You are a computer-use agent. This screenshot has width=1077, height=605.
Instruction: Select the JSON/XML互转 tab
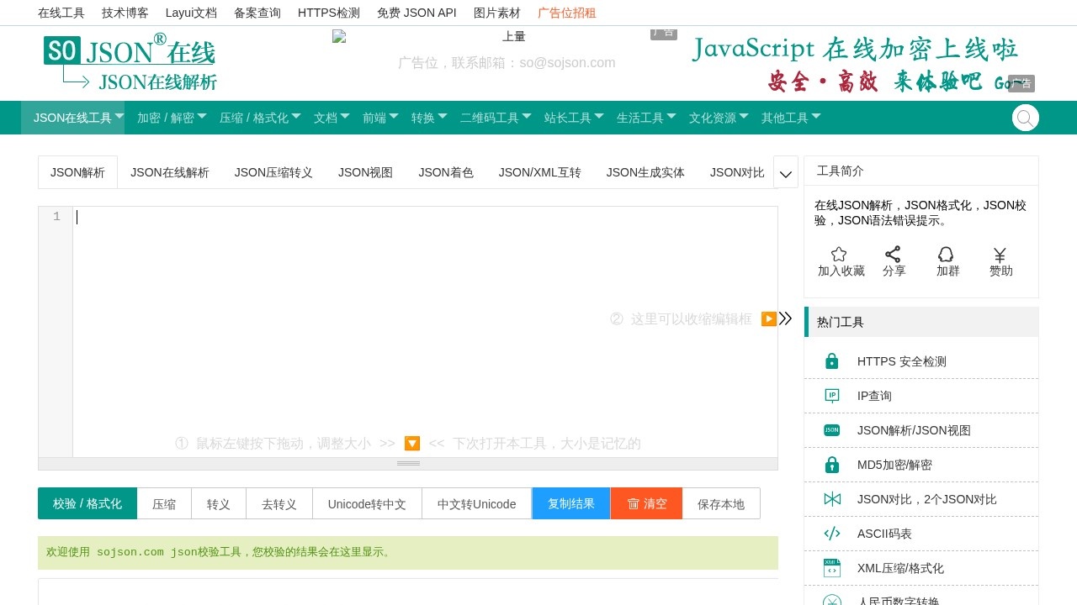tap(539, 172)
